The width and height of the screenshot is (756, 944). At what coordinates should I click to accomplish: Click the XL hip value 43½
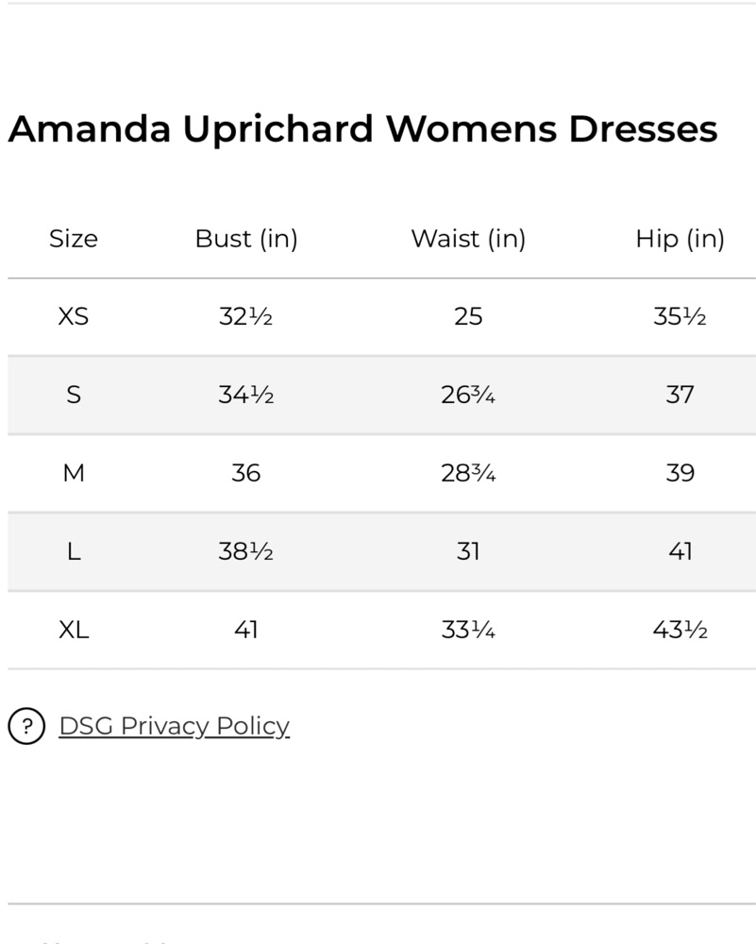point(680,630)
